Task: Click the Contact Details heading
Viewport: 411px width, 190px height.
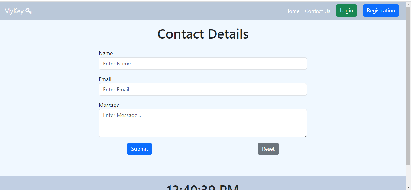Action: click(203, 34)
